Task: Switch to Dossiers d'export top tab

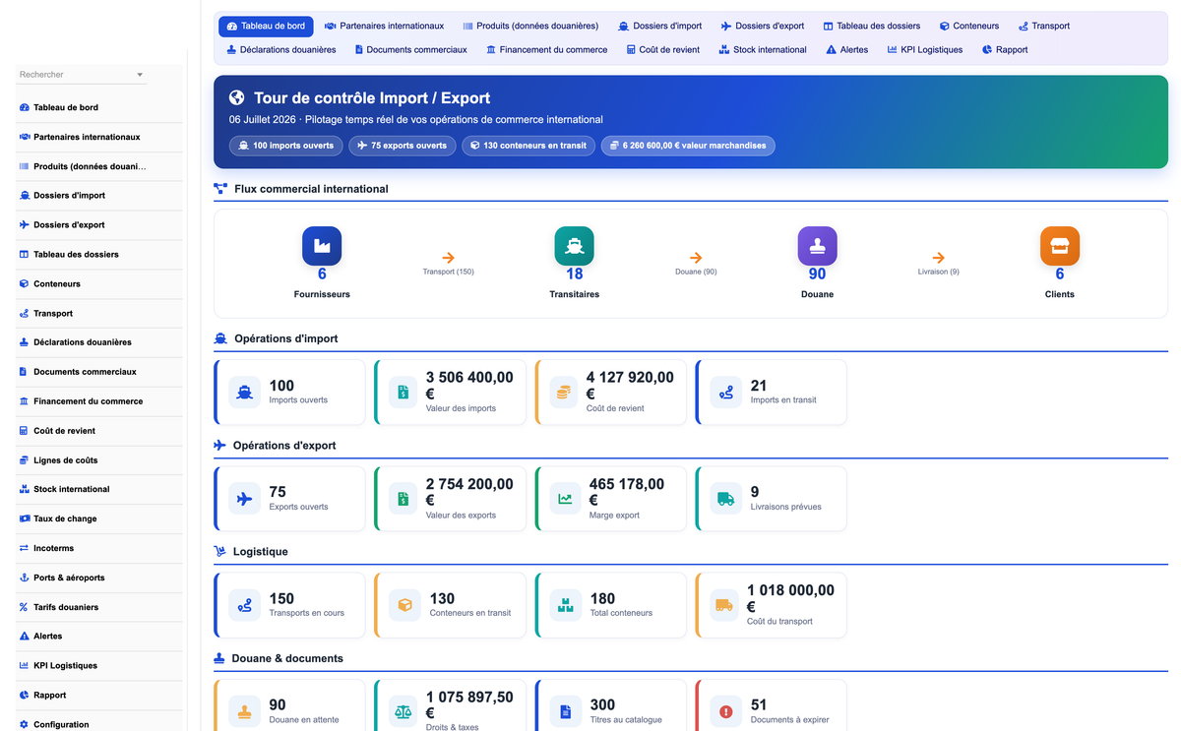Action: coord(763,26)
